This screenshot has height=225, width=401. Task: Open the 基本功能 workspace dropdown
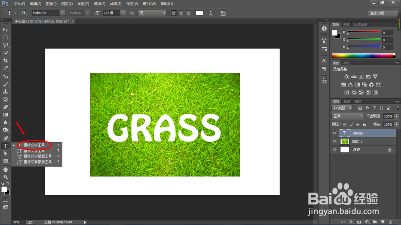383,13
